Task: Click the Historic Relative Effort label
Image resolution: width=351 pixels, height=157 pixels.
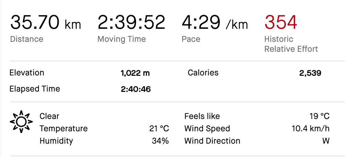Action: pyautogui.click(x=291, y=44)
